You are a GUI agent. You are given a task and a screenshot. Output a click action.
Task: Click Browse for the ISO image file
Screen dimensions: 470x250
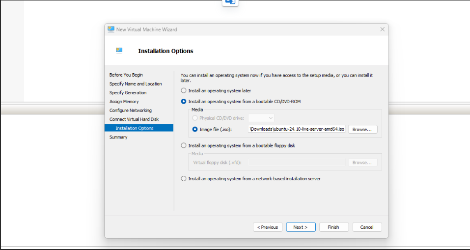point(363,130)
